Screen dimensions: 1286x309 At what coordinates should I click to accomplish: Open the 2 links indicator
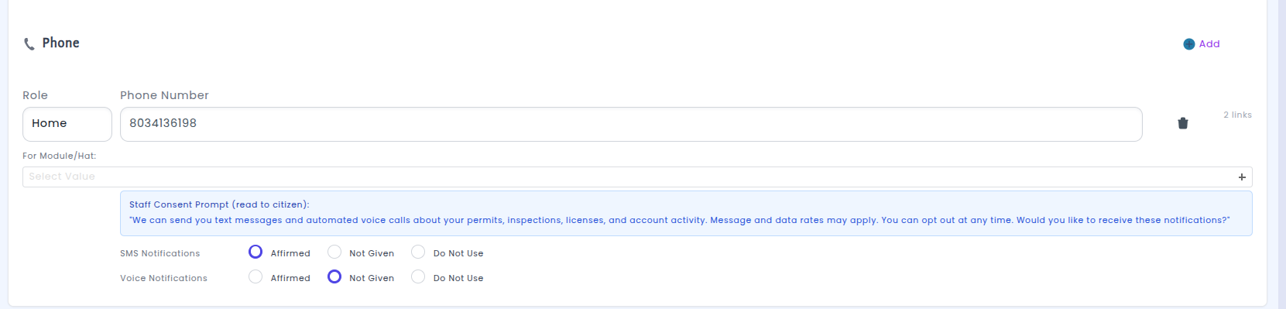pyautogui.click(x=1237, y=115)
